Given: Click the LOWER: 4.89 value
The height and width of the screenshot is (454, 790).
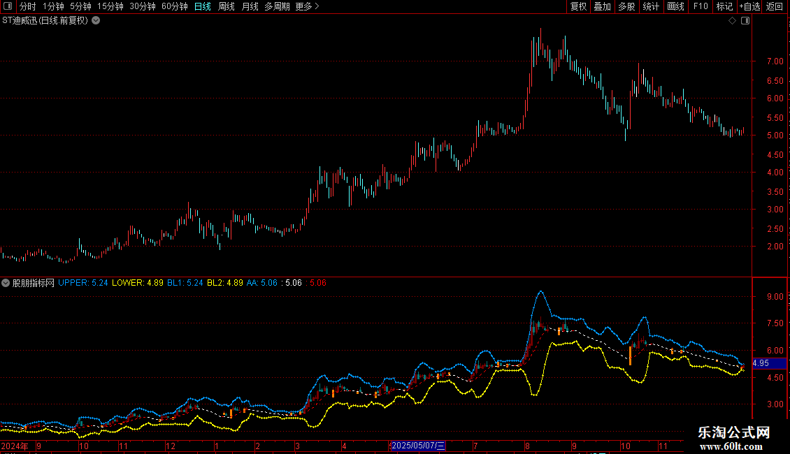Looking at the screenshot, I should [138, 283].
